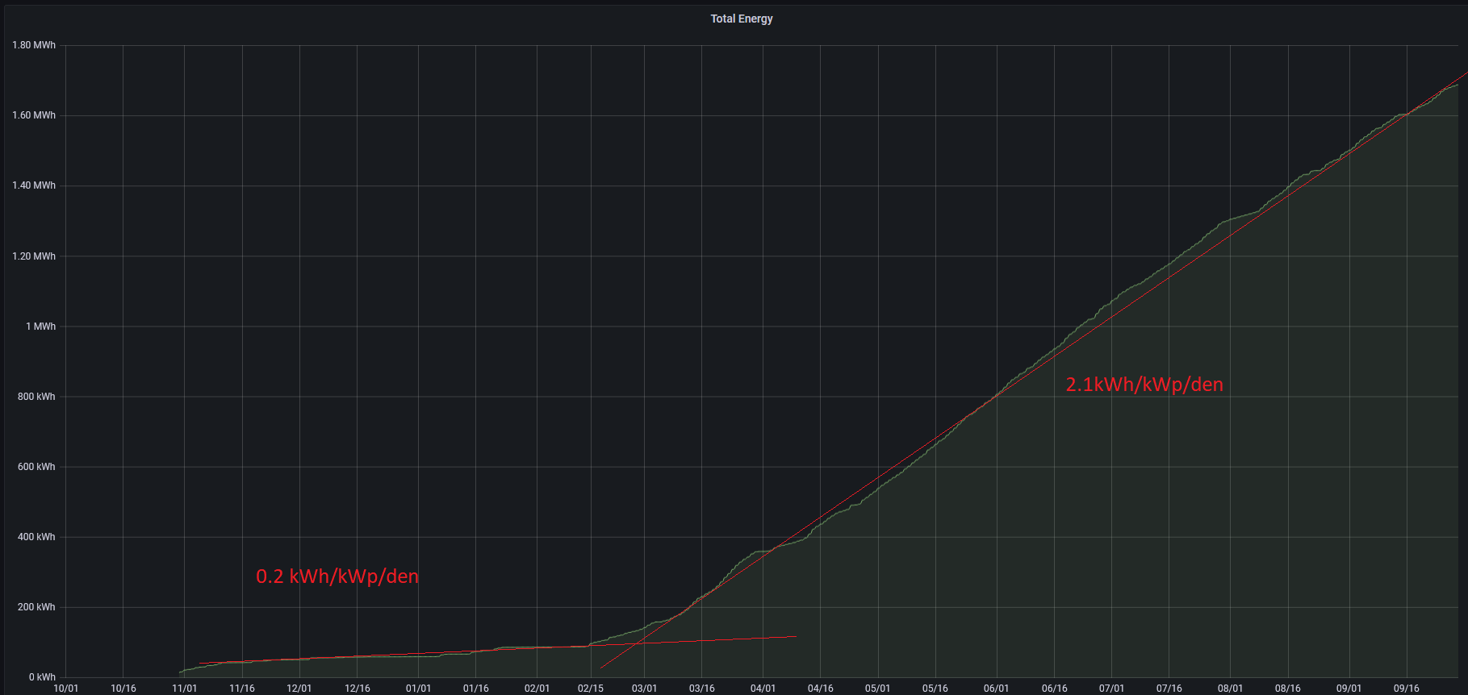Screen dimensions: 1468x695
Task: Select the 01/01 date on time axis
Action: tap(418, 689)
